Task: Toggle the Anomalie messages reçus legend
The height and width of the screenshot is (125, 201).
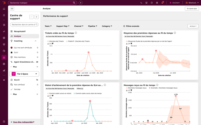Action: pyautogui.click(x=163, y=88)
